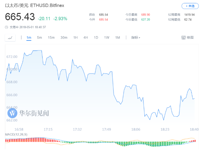Click the 18:06 time marker on axis
This screenshot has width=205, height=153.
point(136,129)
